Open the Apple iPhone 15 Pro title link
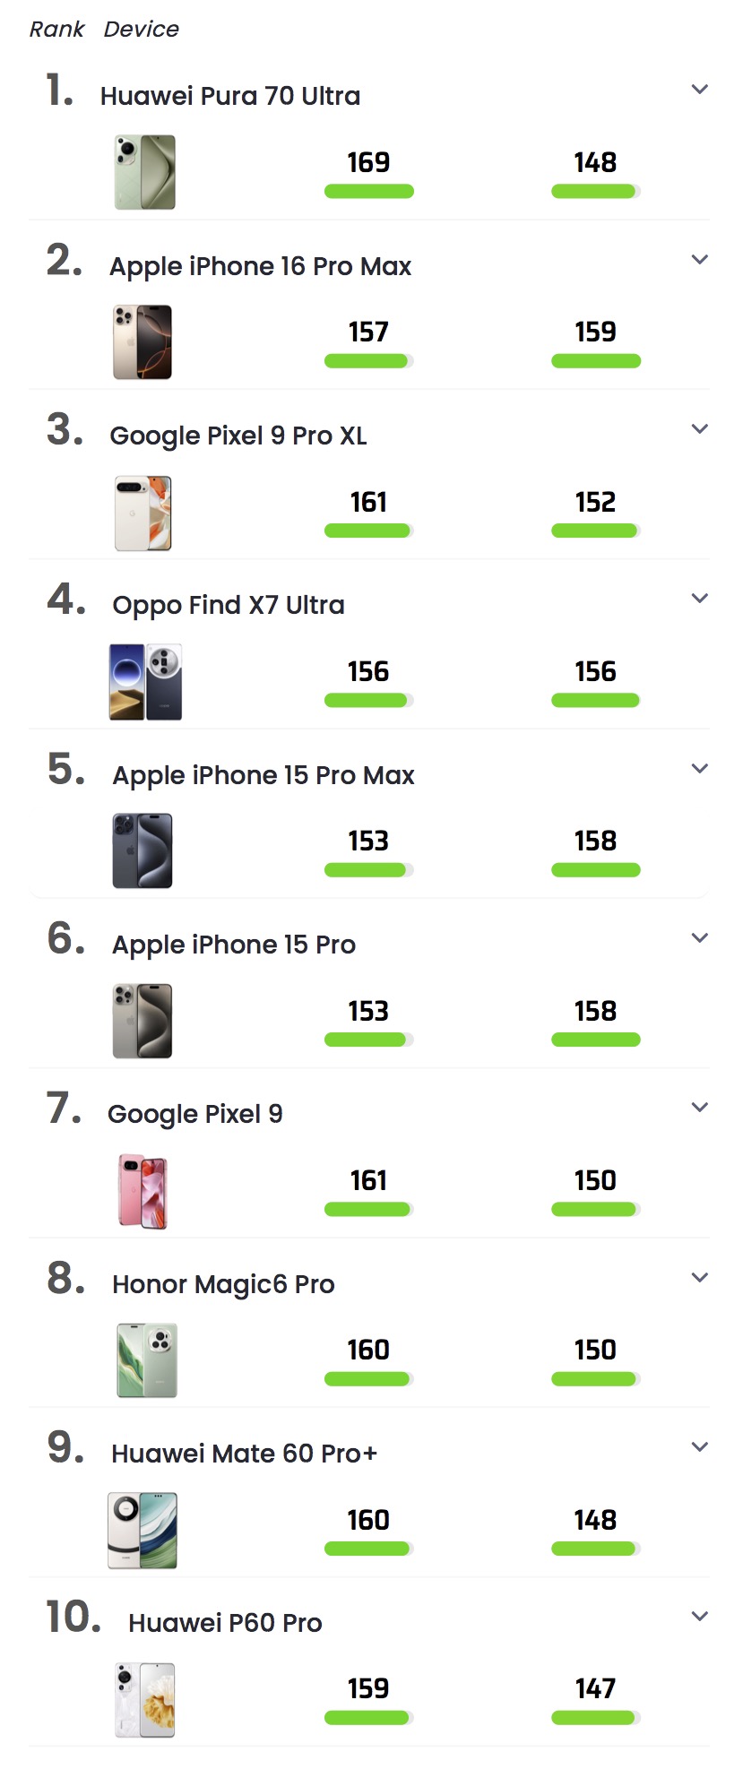Image resolution: width=743 pixels, height=1769 pixels. click(234, 945)
